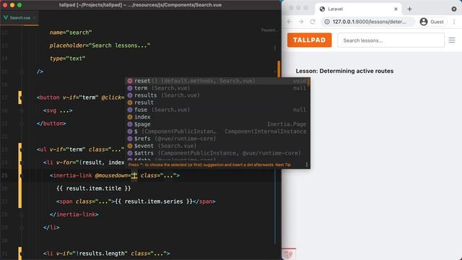Image resolution: width=462 pixels, height=260 pixels.
Task: Open the browser three-dot menu
Action: tap(454, 22)
